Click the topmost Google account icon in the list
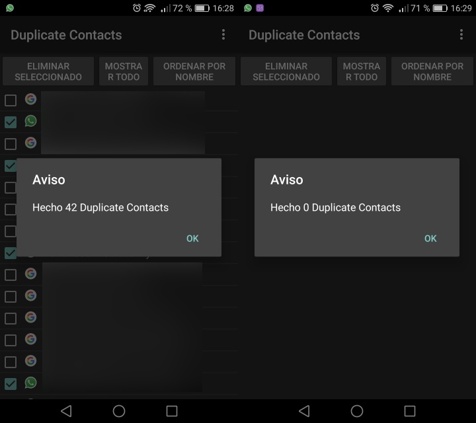This screenshot has width=476, height=423. [x=30, y=99]
